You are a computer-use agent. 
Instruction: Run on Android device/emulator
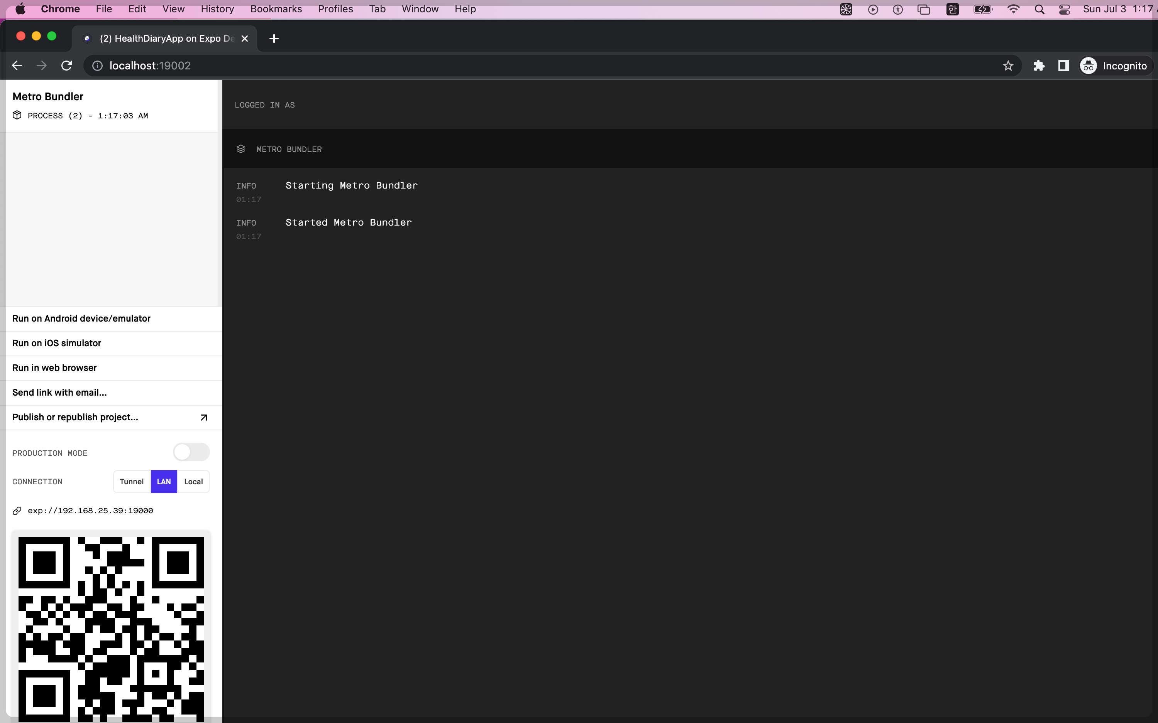(81, 319)
